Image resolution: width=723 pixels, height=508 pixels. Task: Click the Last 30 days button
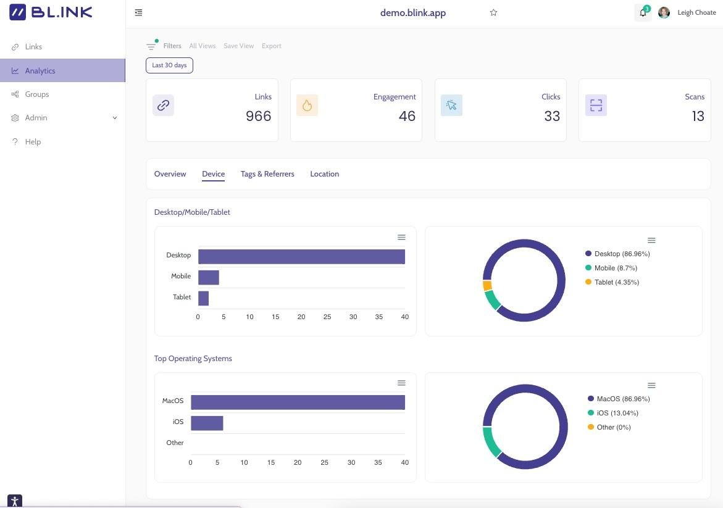(169, 65)
